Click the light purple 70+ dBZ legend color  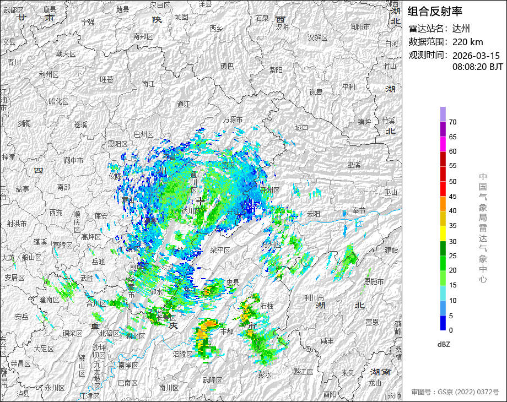tap(443, 114)
